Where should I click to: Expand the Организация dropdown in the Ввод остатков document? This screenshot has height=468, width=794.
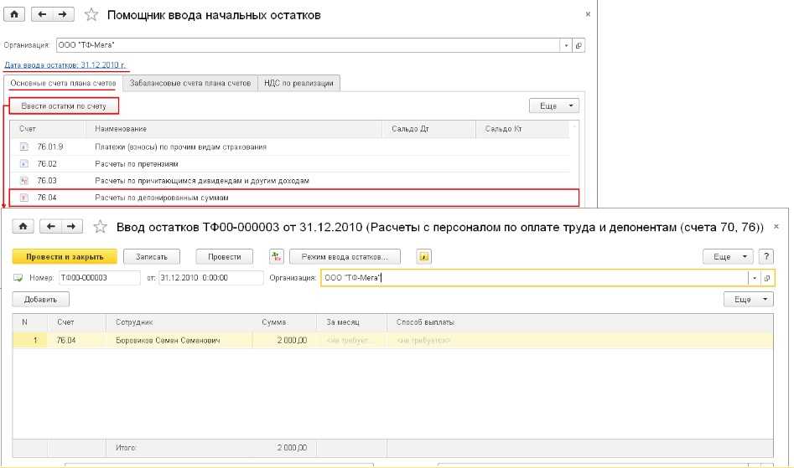[x=755, y=278]
